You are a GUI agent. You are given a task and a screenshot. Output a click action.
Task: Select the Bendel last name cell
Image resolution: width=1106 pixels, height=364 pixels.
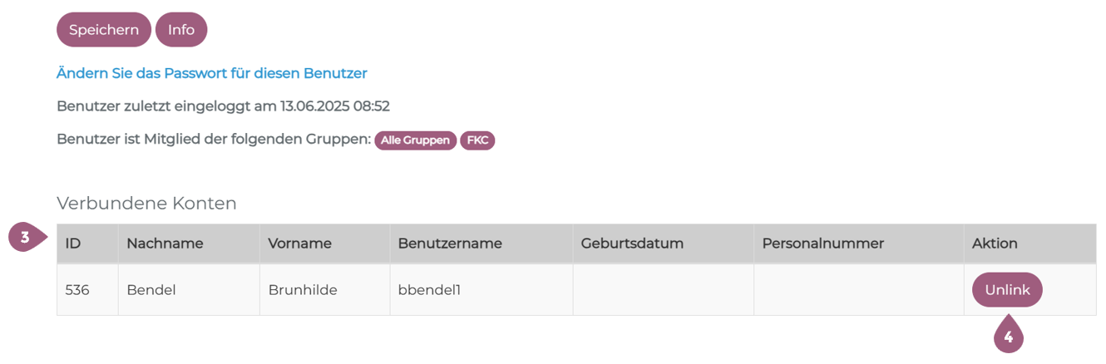click(151, 290)
